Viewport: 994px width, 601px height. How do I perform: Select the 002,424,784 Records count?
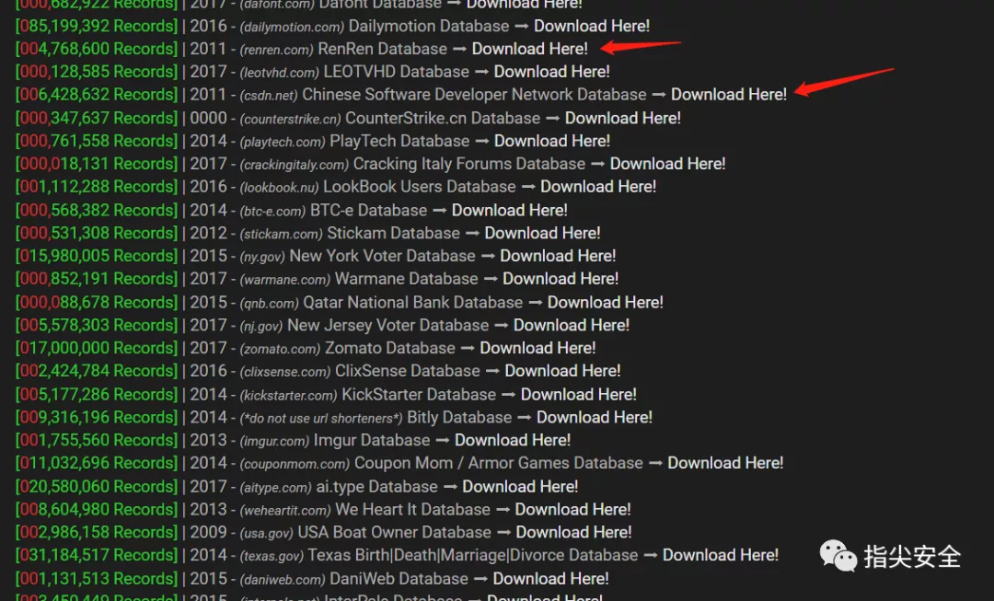pos(97,370)
